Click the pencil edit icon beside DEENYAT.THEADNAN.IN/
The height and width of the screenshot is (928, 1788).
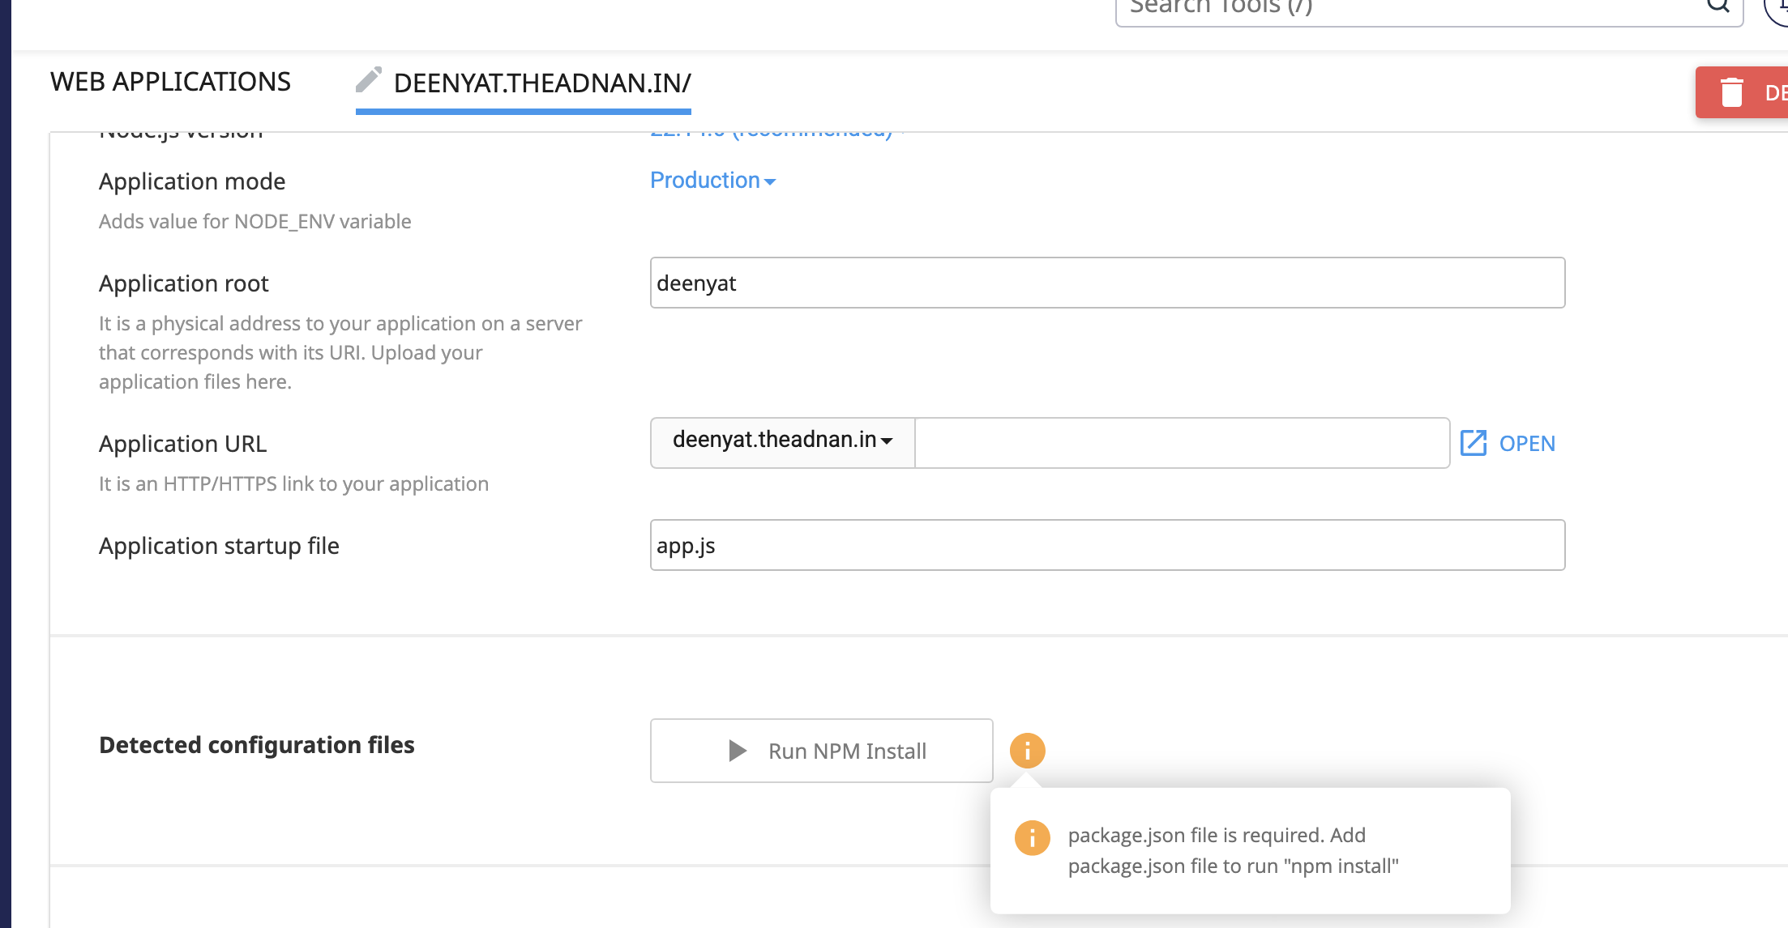click(369, 80)
